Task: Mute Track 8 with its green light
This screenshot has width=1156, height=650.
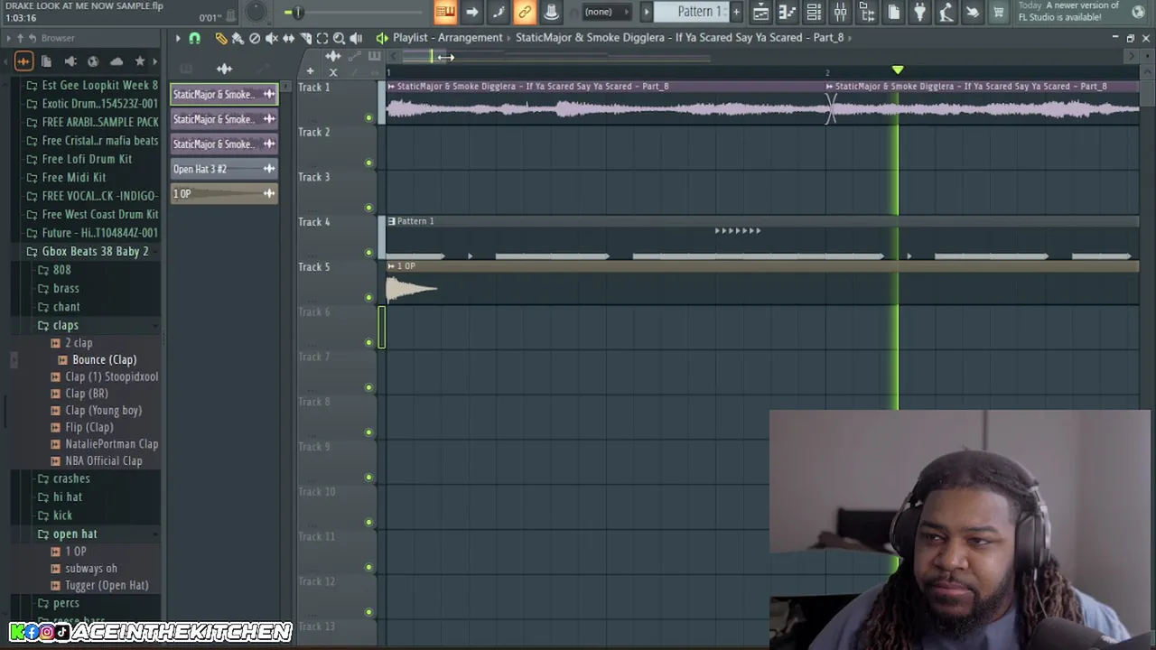Action: 368,432
